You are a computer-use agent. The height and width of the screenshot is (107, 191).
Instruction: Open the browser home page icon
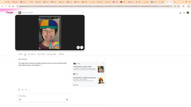click(13, 6)
